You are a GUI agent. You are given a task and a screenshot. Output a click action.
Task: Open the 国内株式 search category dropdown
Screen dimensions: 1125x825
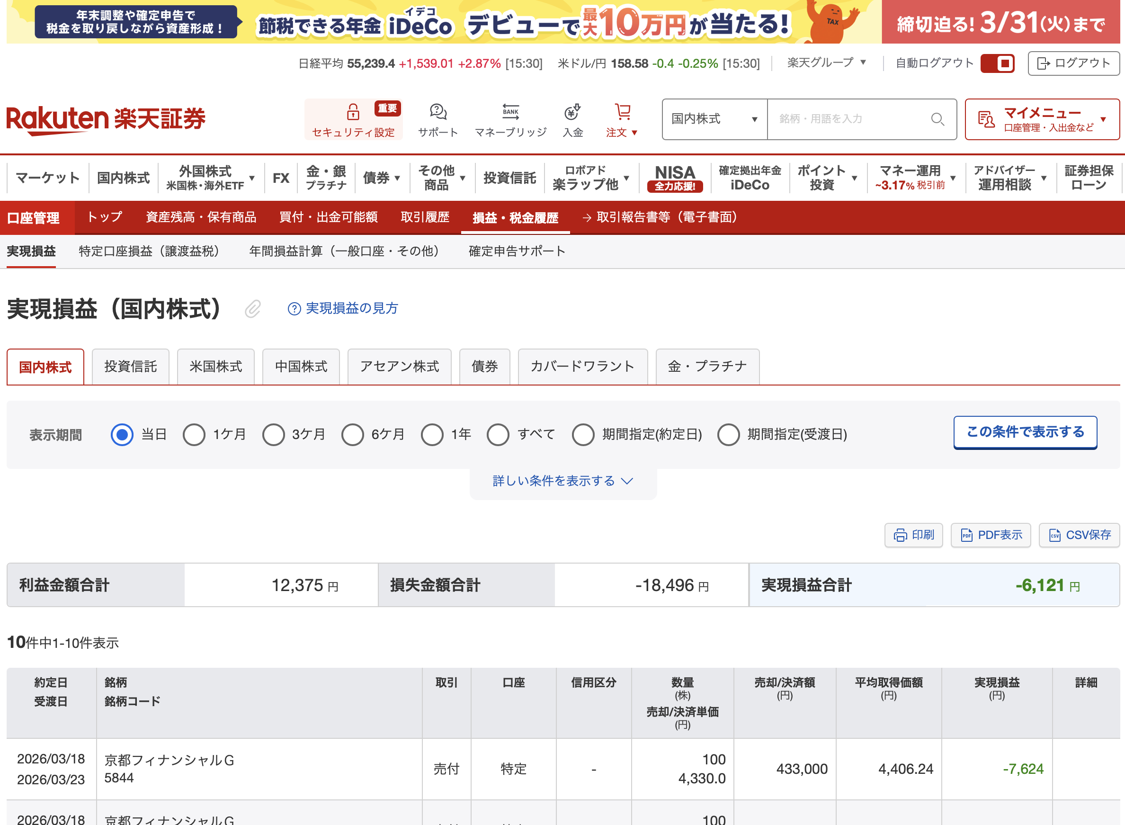(714, 119)
